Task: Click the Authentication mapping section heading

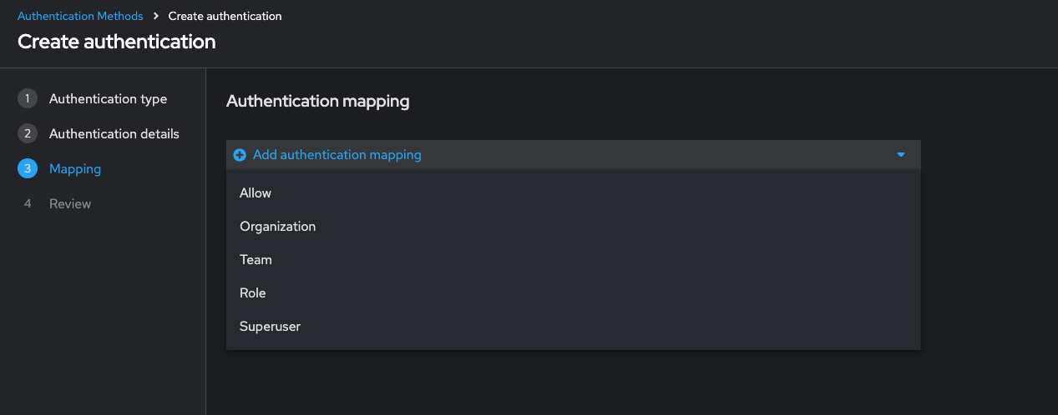Action: coord(317,102)
